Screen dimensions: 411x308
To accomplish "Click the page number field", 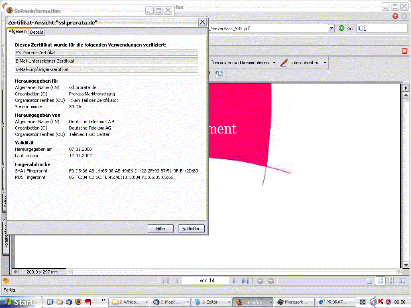I will (205, 281).
